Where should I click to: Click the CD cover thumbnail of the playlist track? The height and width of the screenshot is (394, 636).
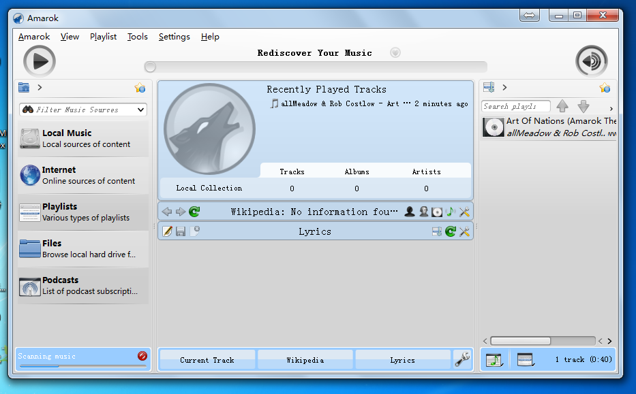pyautogui.click(x=494, y=127)
